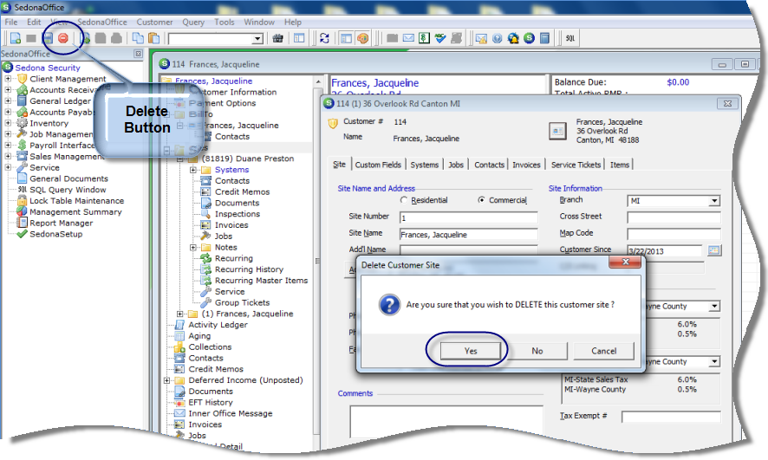Viewport: 768px width, 460px height.
Task: Click the binoculars Find toolbar icon
Action: pos(277,38)
